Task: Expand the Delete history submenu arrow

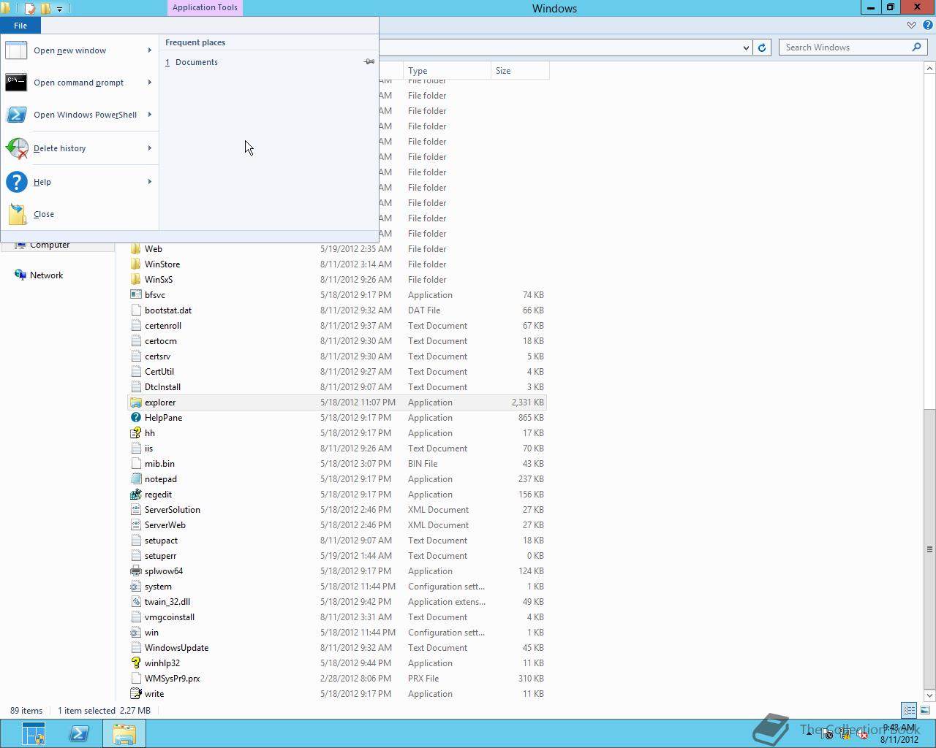Action: 150,148
